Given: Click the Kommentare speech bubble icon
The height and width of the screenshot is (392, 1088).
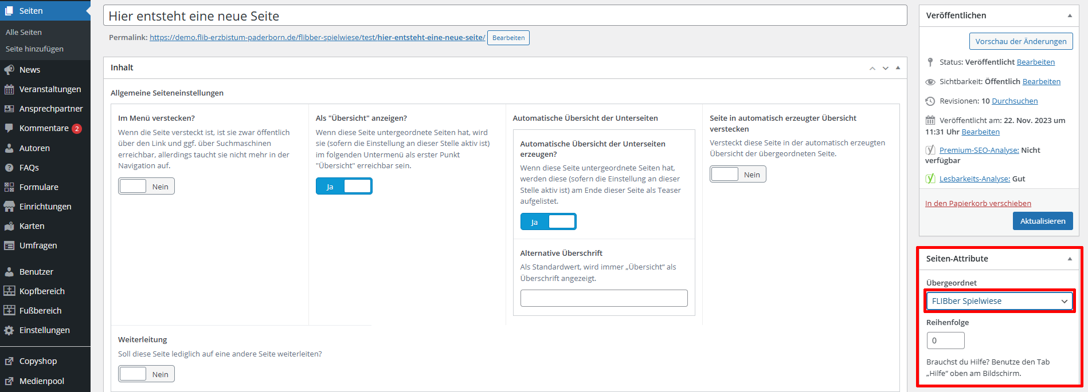Looking at the screenshot, I should coord(9,128).
